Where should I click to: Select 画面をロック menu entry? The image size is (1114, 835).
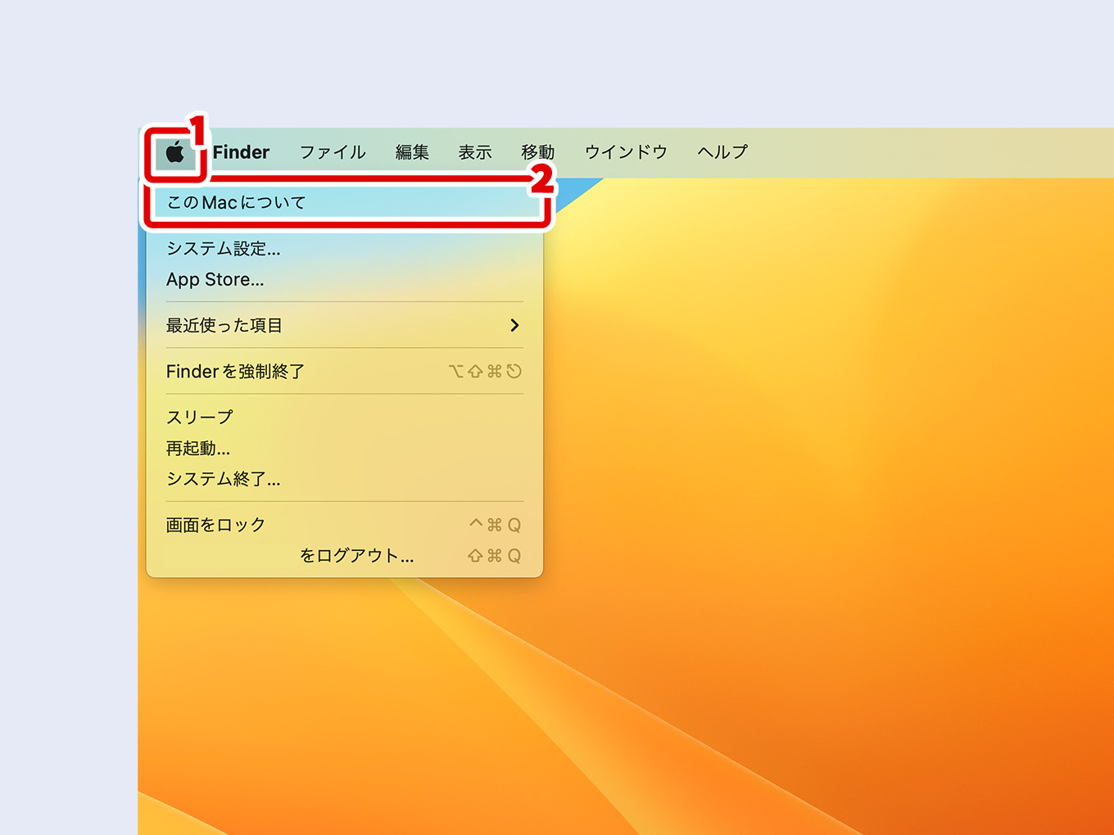345,525
